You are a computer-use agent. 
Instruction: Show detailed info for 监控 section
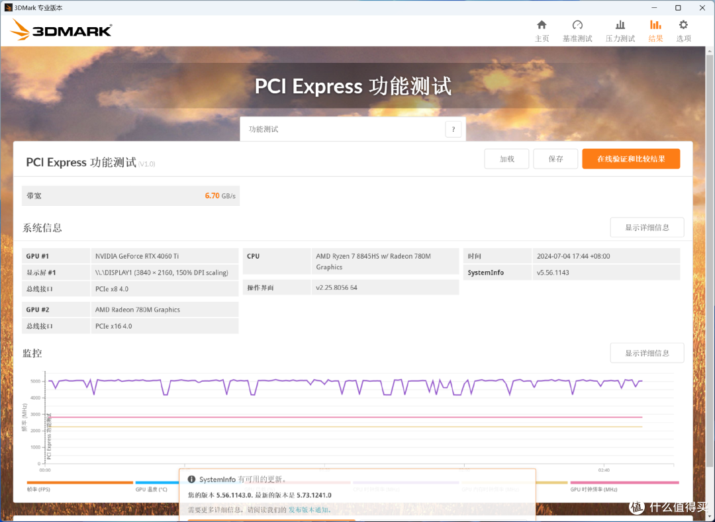click(x=647, y=353)
